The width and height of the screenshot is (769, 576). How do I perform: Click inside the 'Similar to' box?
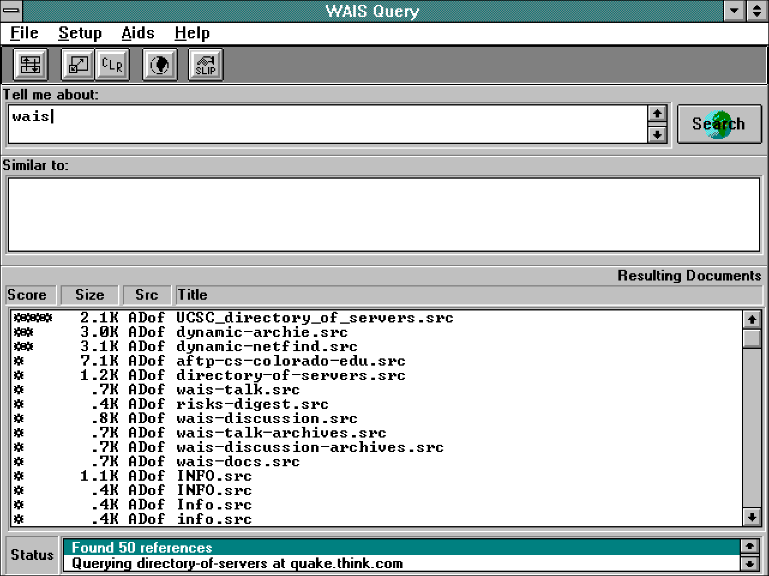383,215
